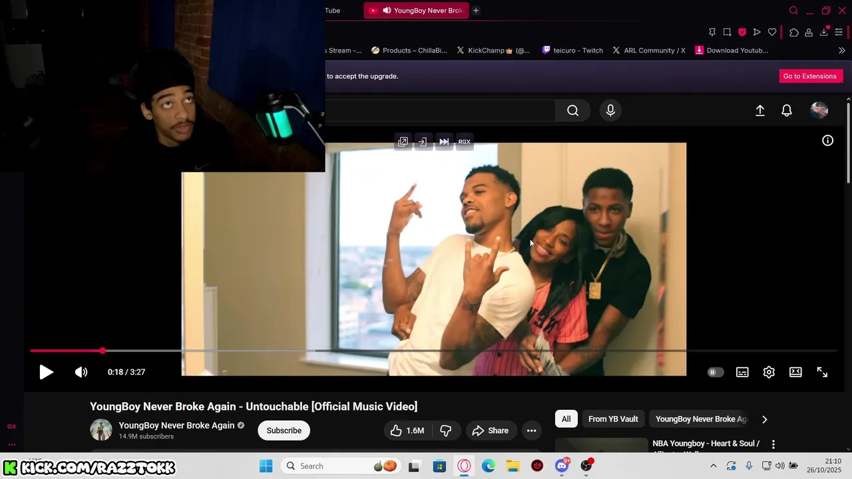Image resolution: width=852 pixels, height=479 pixels.
Task: Open KickChamp X bookmark
Action: click(493, 51)
